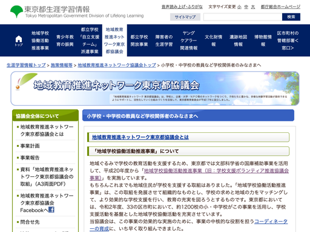The height and width of the screenshot is (232, 310).
Task: Click the 地域教育推進ネットワーク東京都協議会 banner image
Action: 155,88
